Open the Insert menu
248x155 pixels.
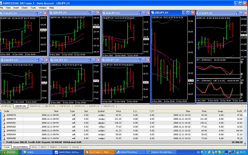pos(16,8)
